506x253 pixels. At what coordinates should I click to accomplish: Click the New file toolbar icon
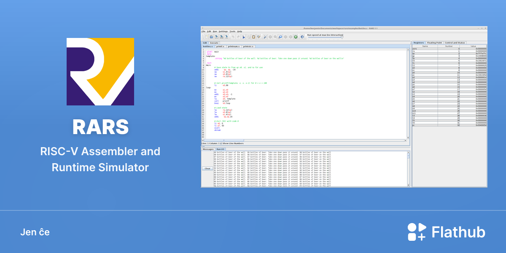point(206,37)
